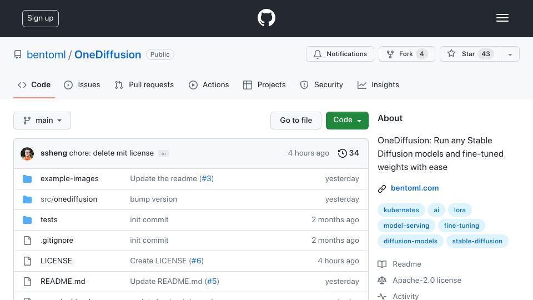Click the diffusion-models topic tag
533x300 pixels.
410,241
